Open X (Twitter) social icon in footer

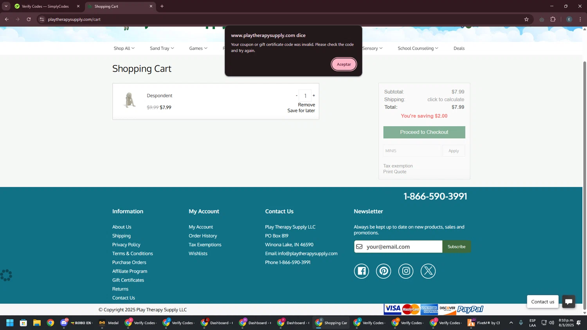(428, 271)
